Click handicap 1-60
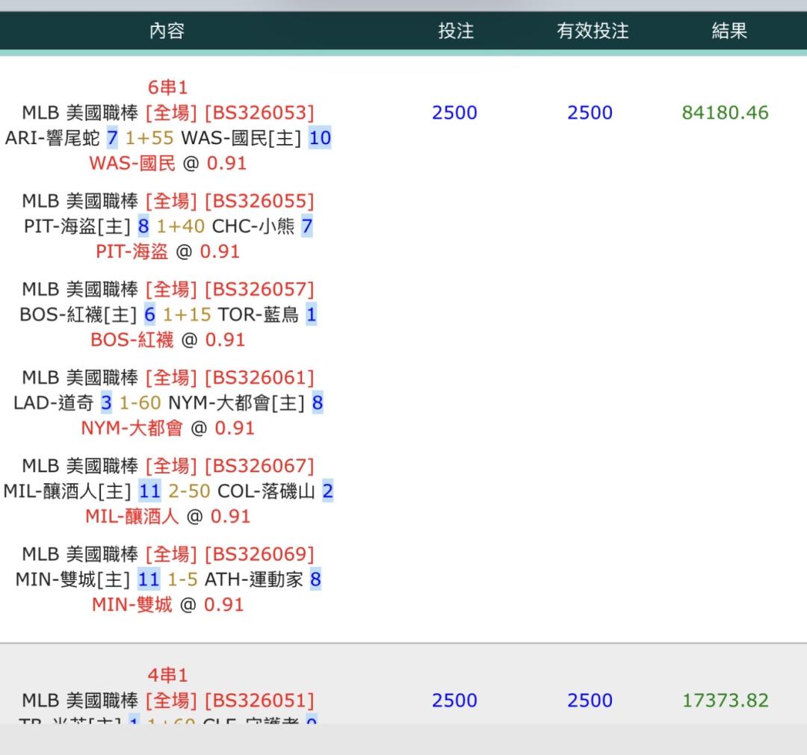 tap(140, 403)
